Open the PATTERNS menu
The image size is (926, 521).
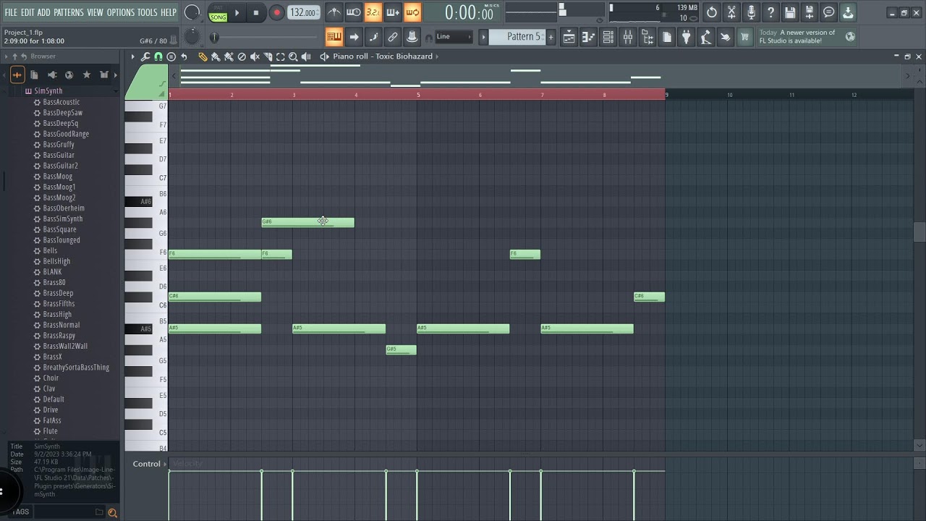coord(69,12)
